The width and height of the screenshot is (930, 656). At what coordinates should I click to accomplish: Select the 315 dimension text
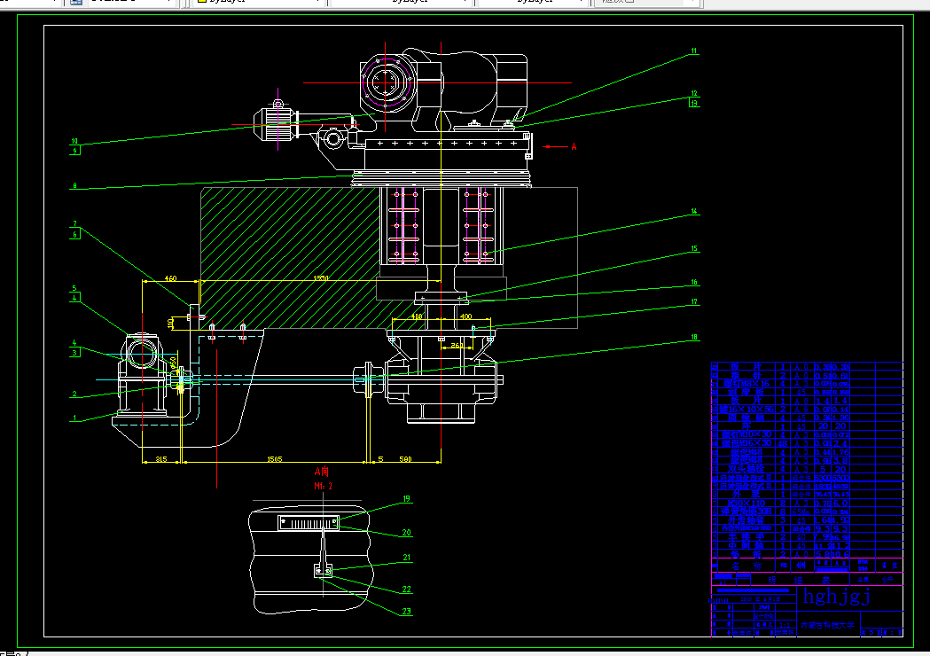[x=160, y=459]
